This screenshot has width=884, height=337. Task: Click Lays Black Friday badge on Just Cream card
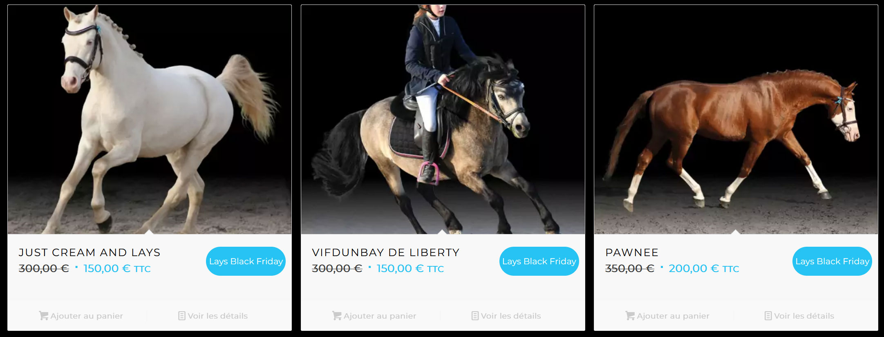246,261
